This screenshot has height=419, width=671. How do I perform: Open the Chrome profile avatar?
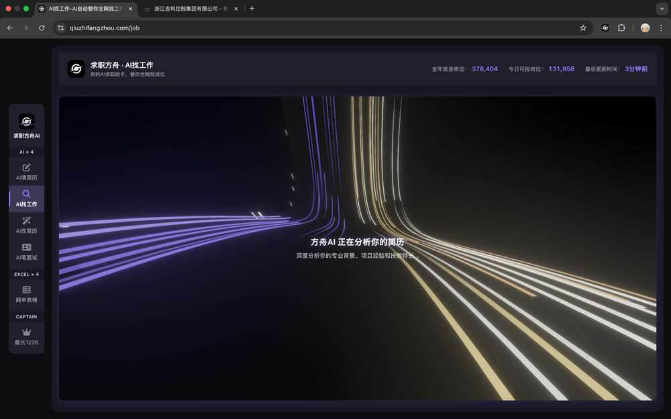pos(645,28)
